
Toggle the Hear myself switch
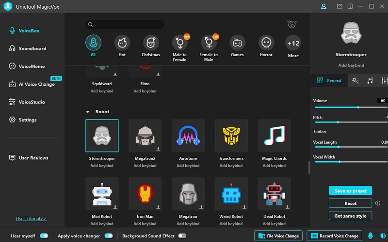(x=44, y=236)
